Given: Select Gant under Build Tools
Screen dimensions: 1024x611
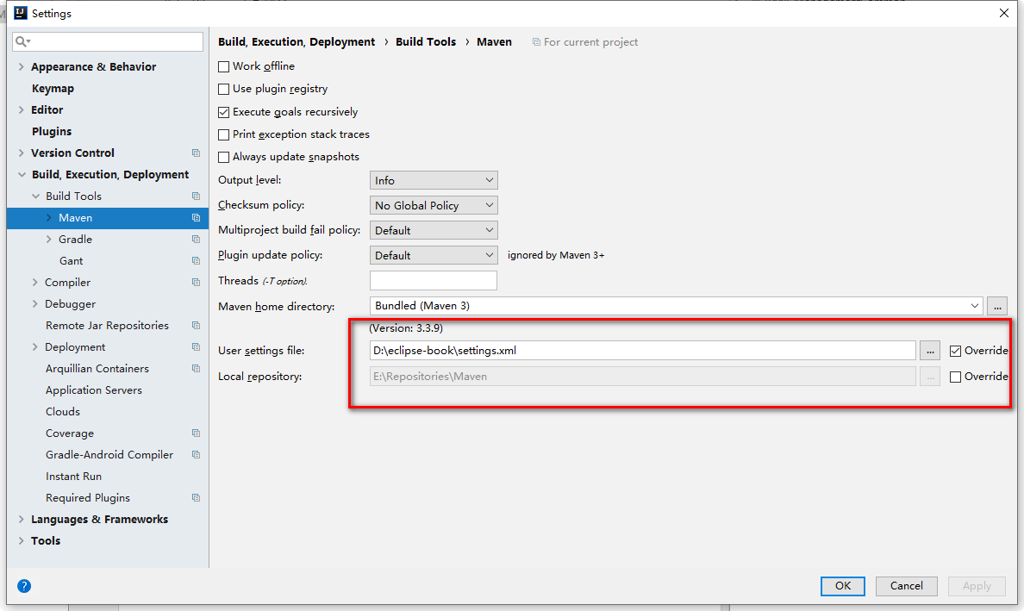Looking at the screenshot, I should click(x=72, y=260).
